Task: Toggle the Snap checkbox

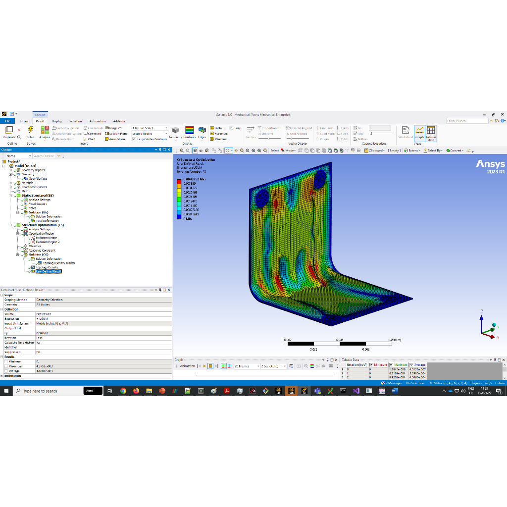Action: click(231, 128)
